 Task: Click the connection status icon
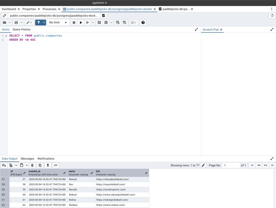tap(5, 16)
